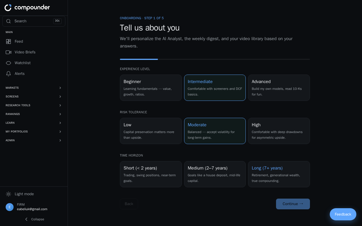Expand the Learn section chevron

coord(60,123)
